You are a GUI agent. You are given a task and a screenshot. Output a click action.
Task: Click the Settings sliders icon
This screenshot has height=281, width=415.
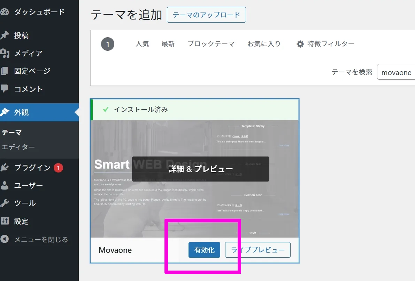point(4,221)
